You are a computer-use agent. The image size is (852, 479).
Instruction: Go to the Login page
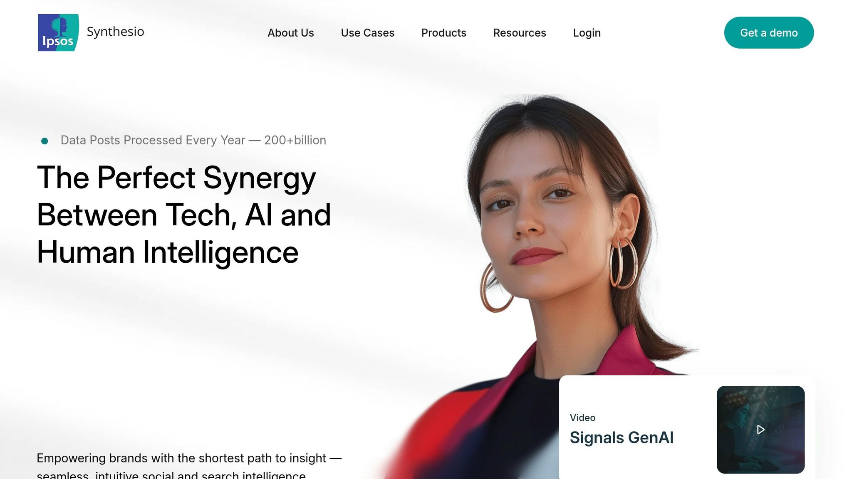click(x=587, y=33)
